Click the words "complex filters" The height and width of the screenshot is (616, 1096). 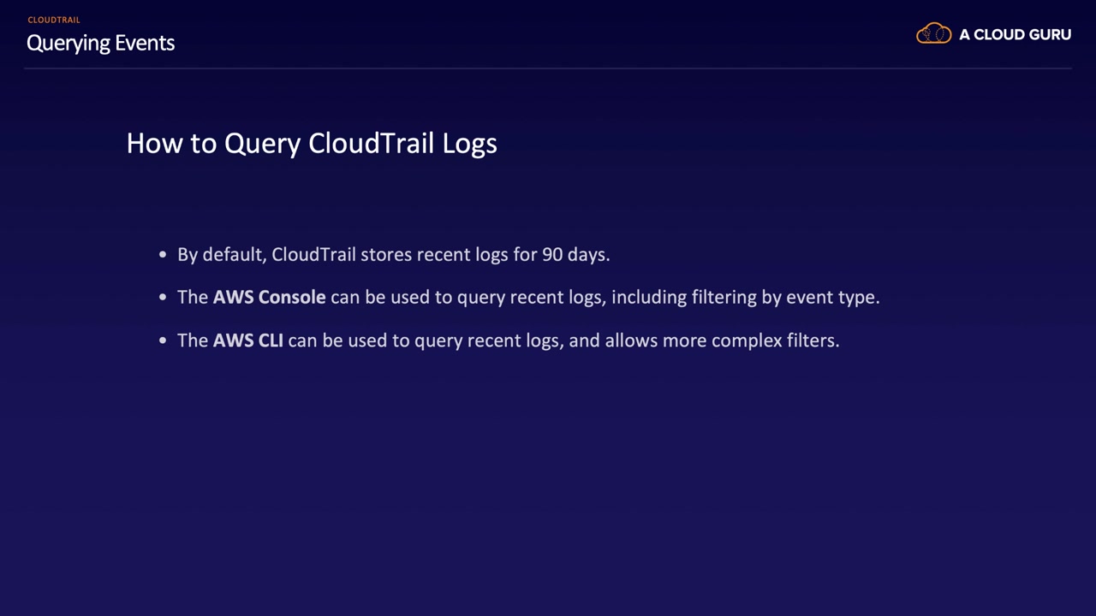click(775, 341)
